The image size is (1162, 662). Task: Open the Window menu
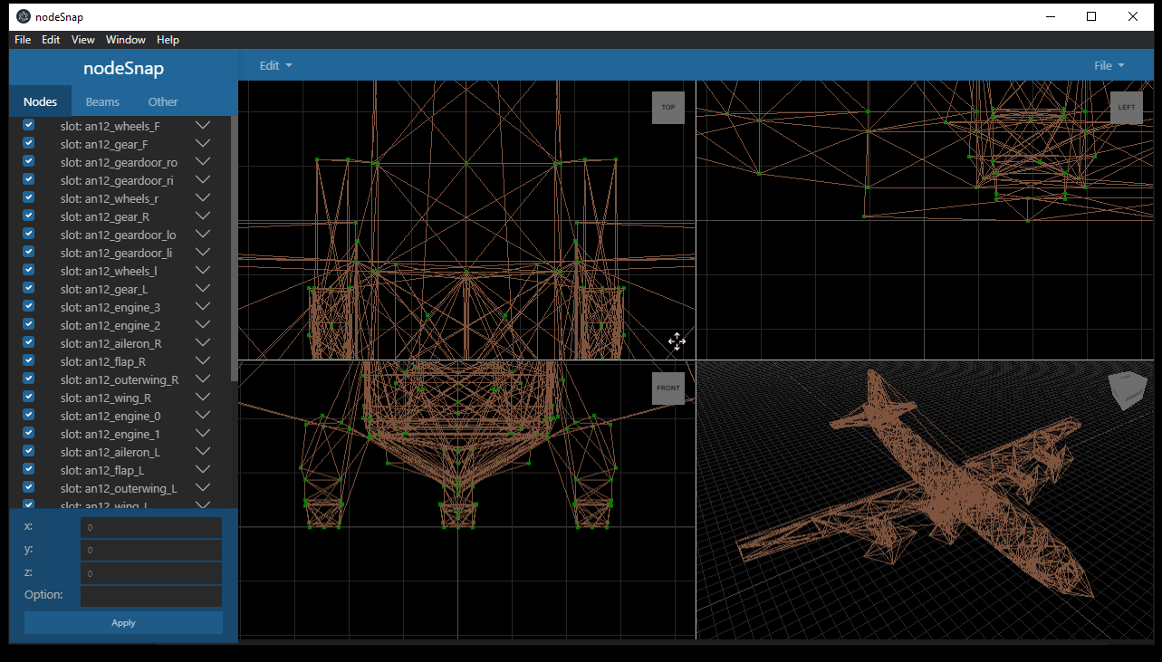pos(126,40)
